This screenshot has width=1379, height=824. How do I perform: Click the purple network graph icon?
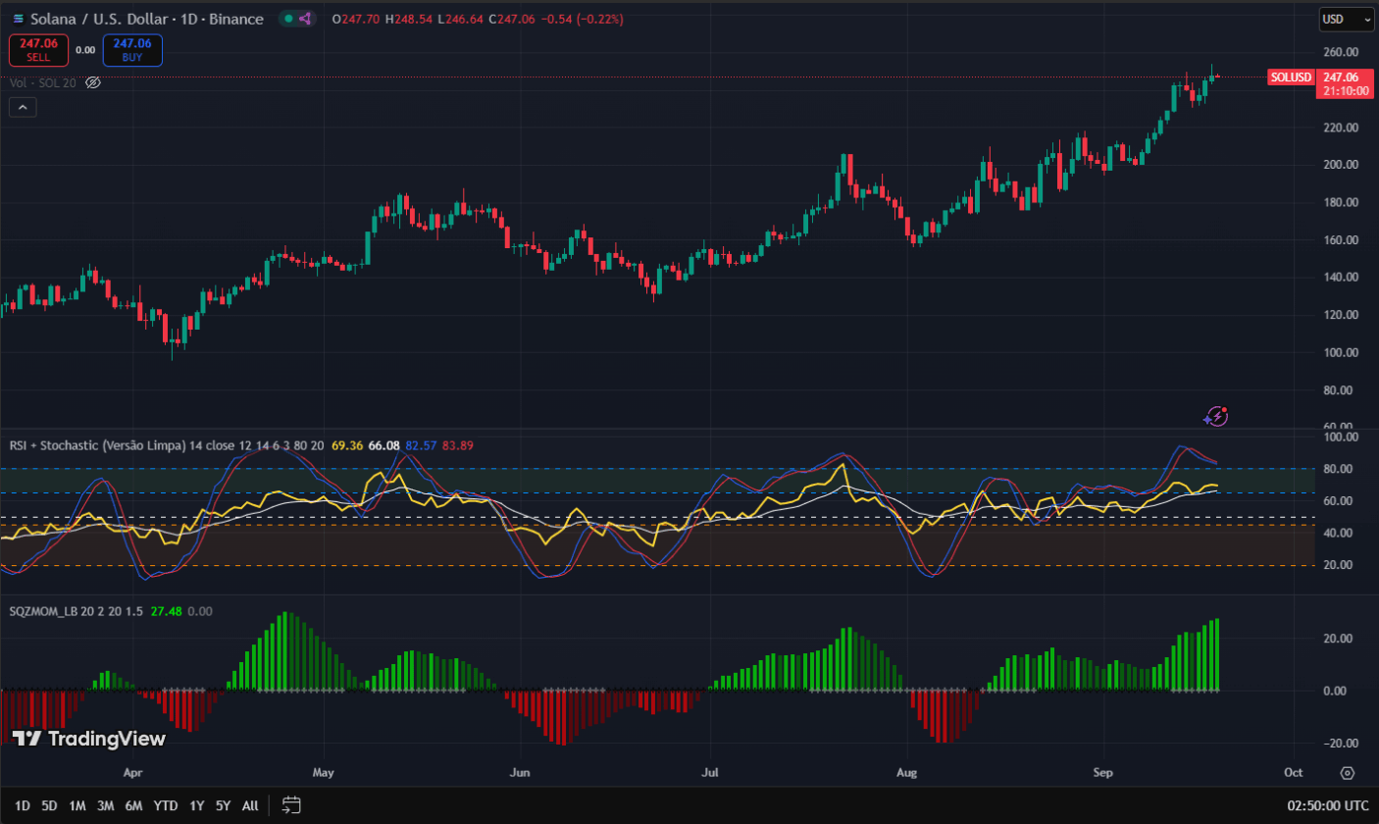click(x=306, y=19)
